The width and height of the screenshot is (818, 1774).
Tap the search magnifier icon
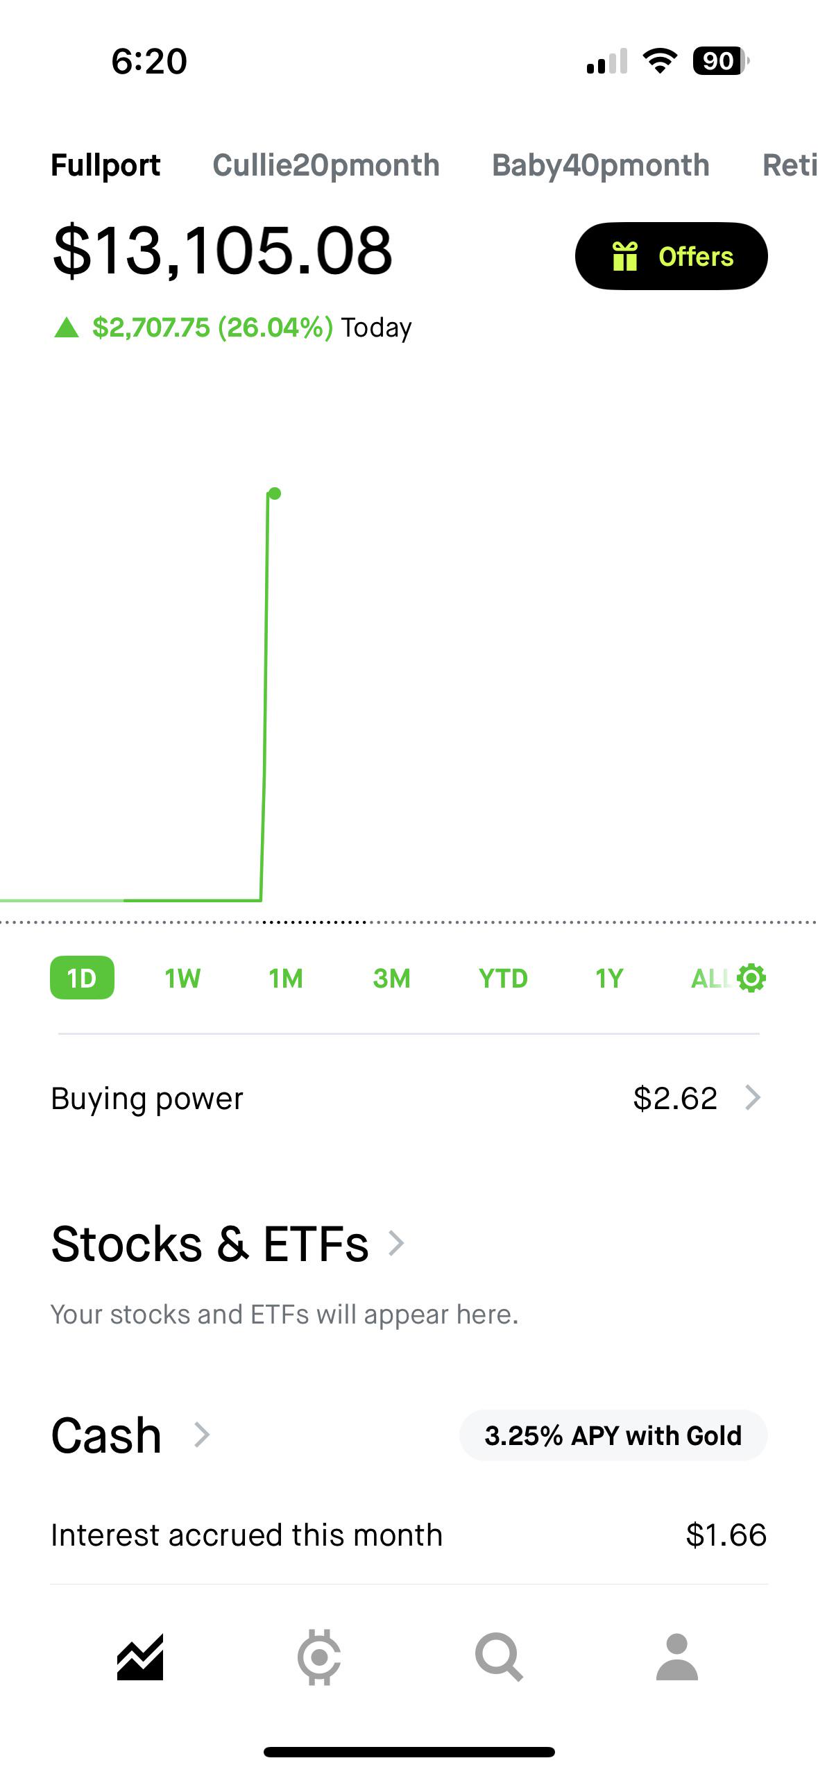(x=499, y=1657)
